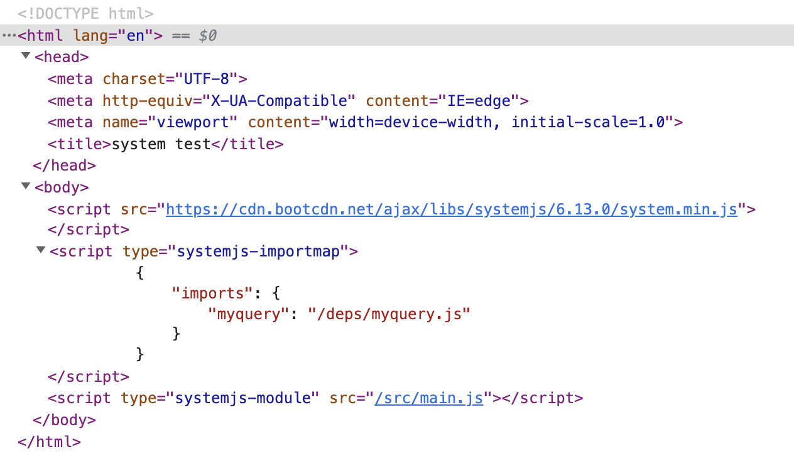Screen dimensions: 794x474
Task: Click the == $0 marker
Action: click(194, 36)
